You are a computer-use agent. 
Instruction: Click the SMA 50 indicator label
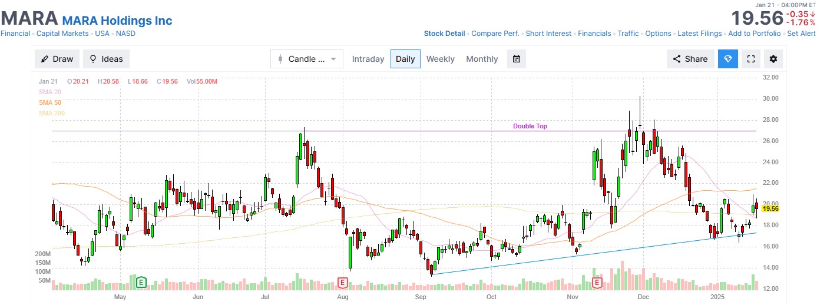50,102
